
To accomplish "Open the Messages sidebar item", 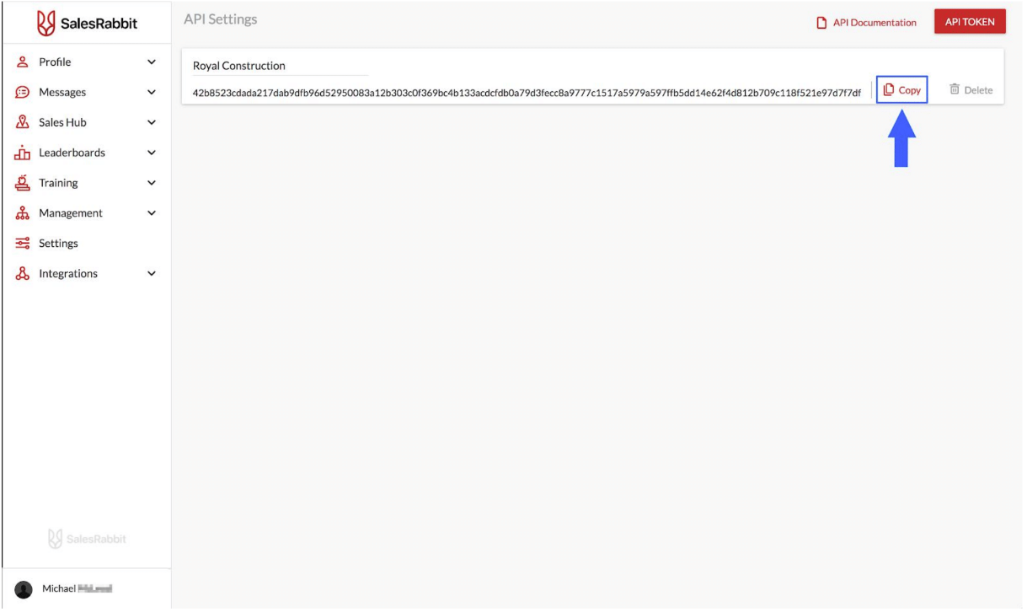I will 87,92.
